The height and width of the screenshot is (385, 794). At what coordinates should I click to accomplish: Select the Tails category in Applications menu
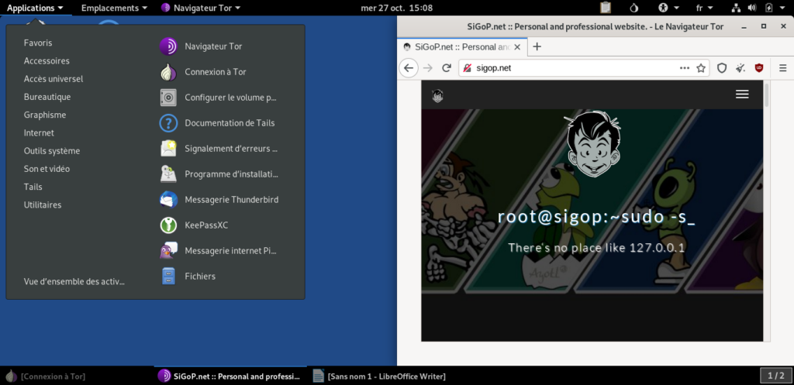coord(33,187)
